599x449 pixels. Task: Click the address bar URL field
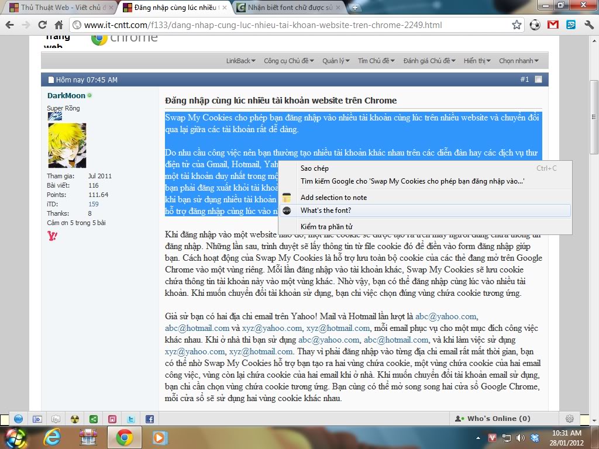[x=290, y=25]
